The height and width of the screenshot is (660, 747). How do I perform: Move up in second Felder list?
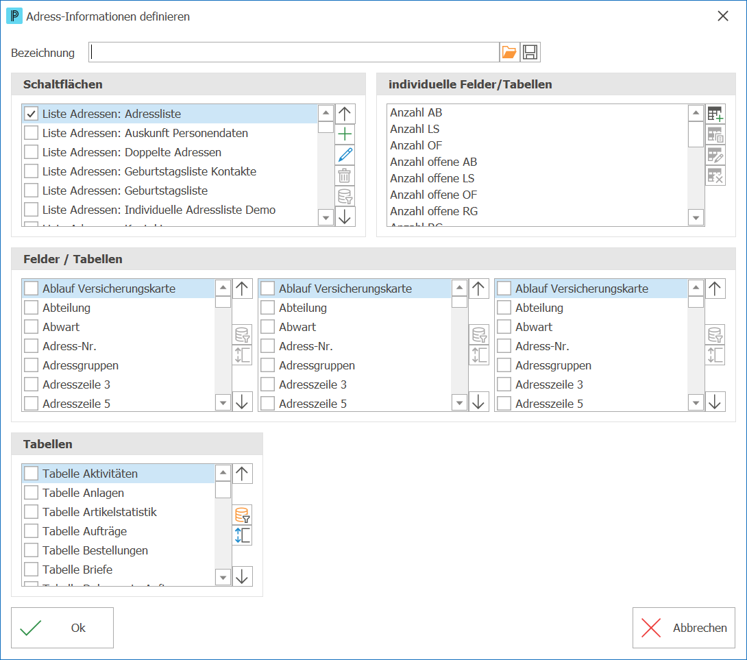click(x=478, y=289)
